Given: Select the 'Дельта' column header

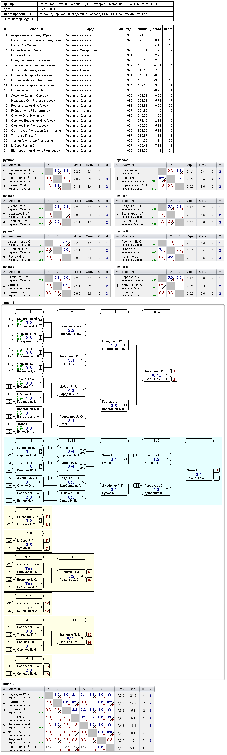Looking at the screenshot, I should [x=156, y=29].
